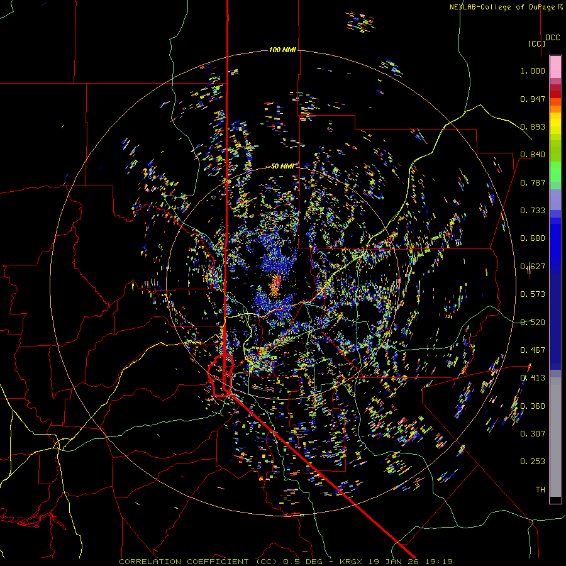The height and width of the screenshot is (566, 566).
Task: Click the 0.573 color scale value
Action: click(x=533, y=294)
